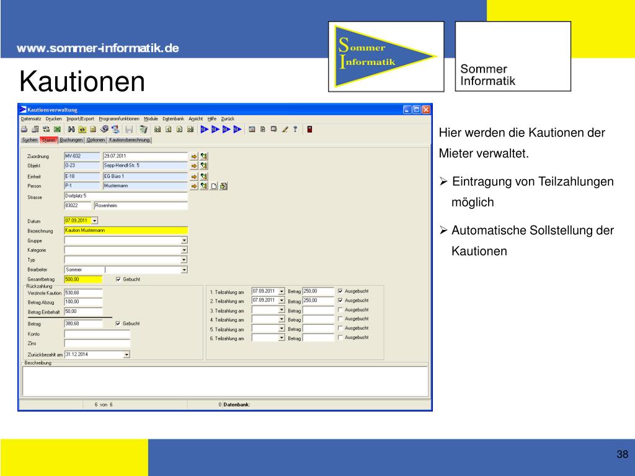Click Betrag field of 3. Teilzahlung
This screenshot has width=635, height=476.
tap(319, 311)
